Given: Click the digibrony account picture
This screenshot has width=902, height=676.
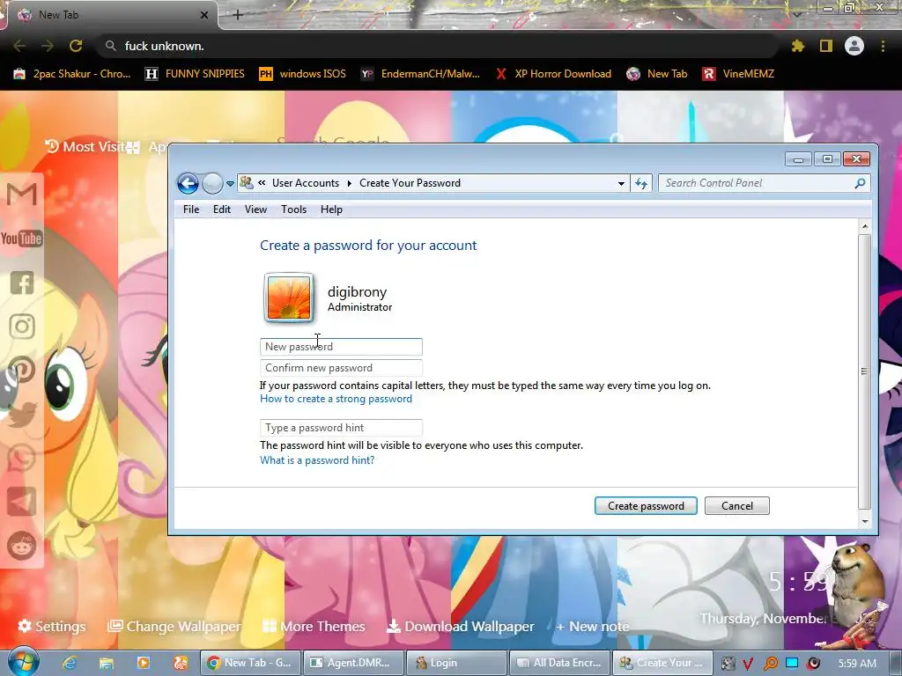Looking at the screenshot, I should [289, 298].
